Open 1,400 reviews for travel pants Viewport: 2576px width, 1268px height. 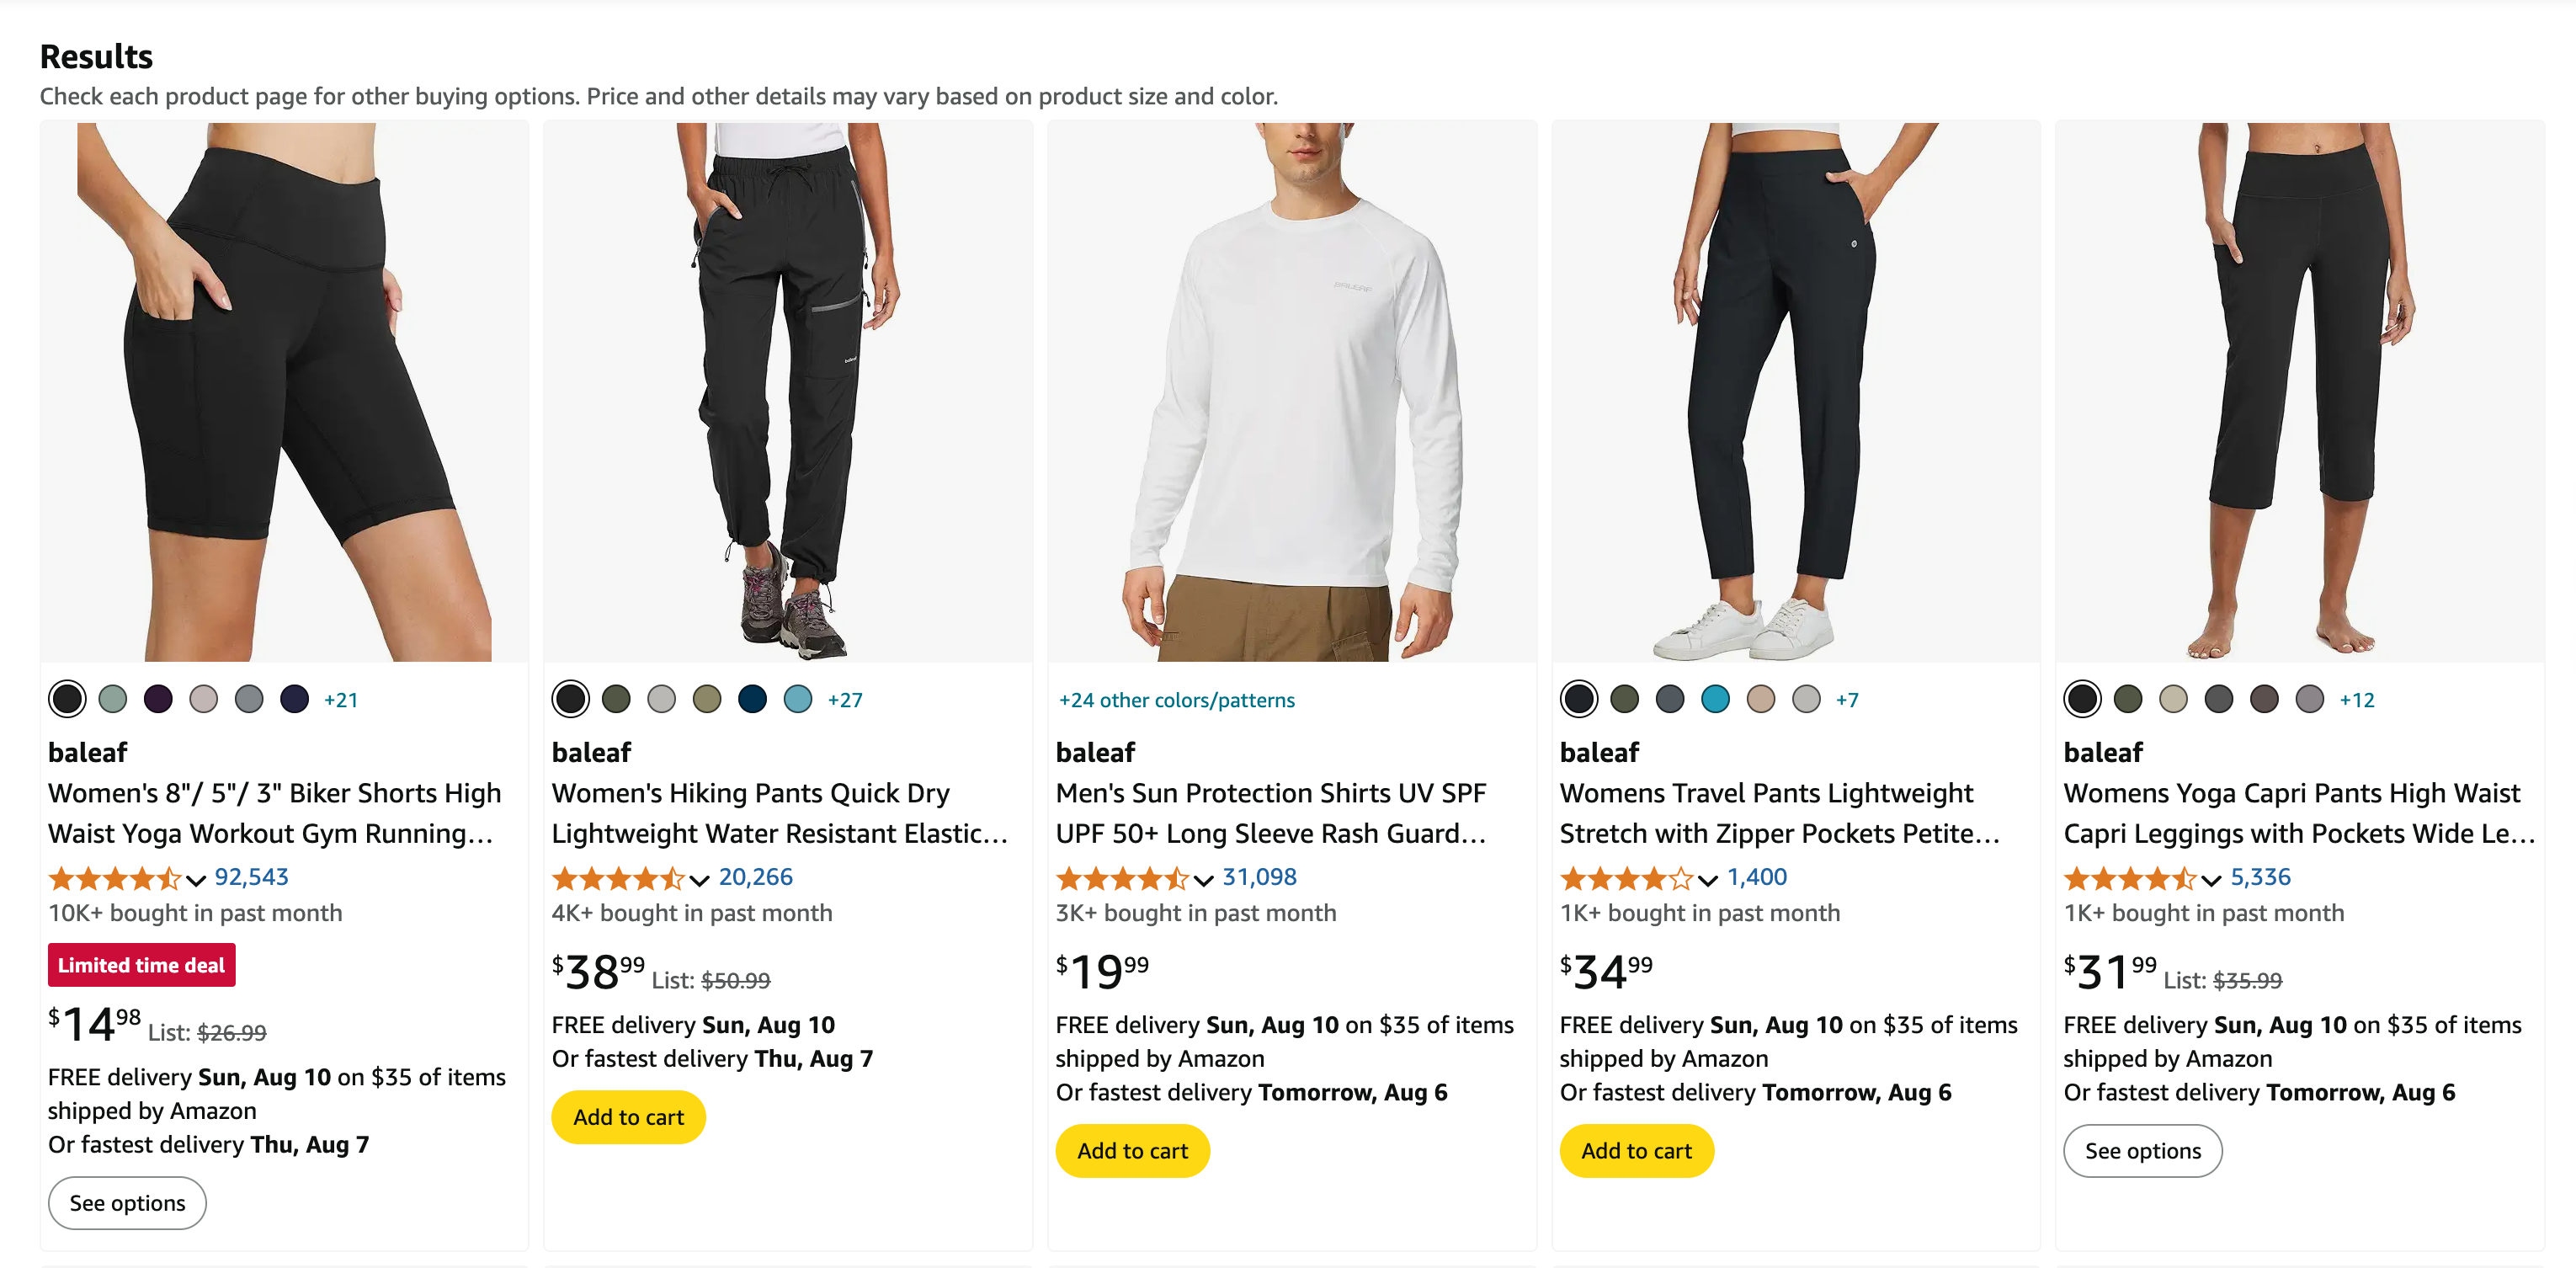point(1756,877)
